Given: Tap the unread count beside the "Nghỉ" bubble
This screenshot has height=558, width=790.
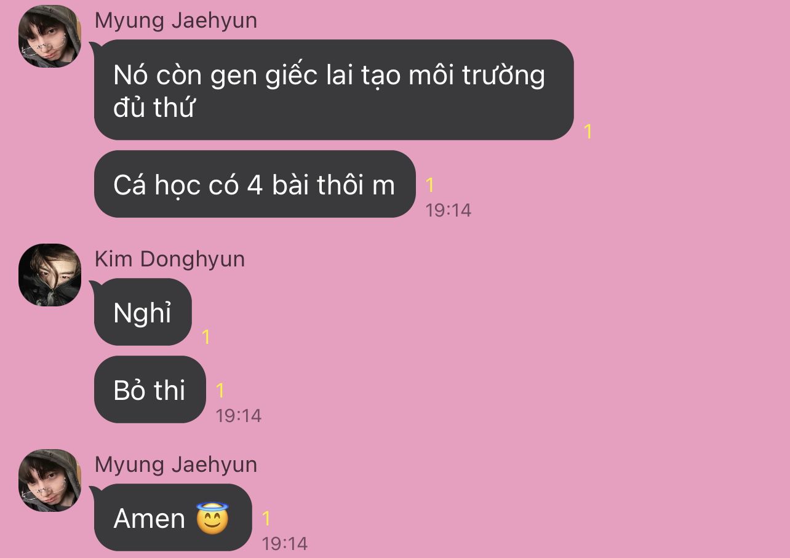Looking at the screenshot, I should click(206, 337).
